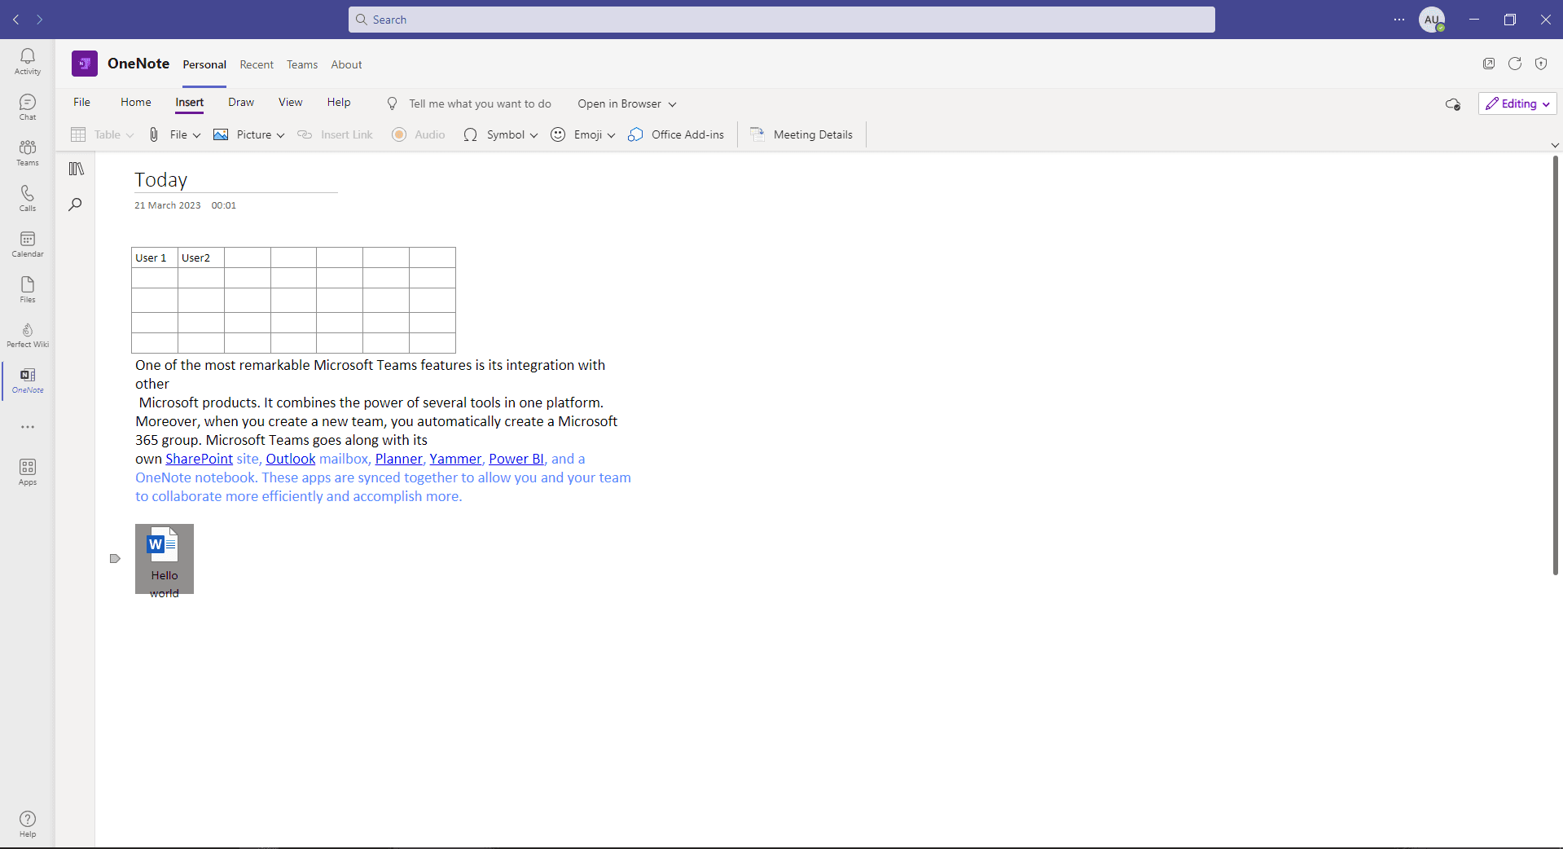This screenshot has width=1563, height=849.
Task: Open the Open in Browser dropdown
Action: point(627,103)
